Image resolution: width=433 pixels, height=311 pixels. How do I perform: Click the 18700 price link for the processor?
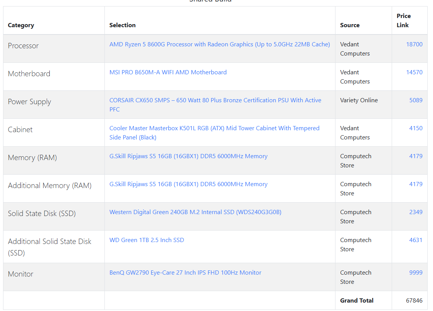point(414,44)
